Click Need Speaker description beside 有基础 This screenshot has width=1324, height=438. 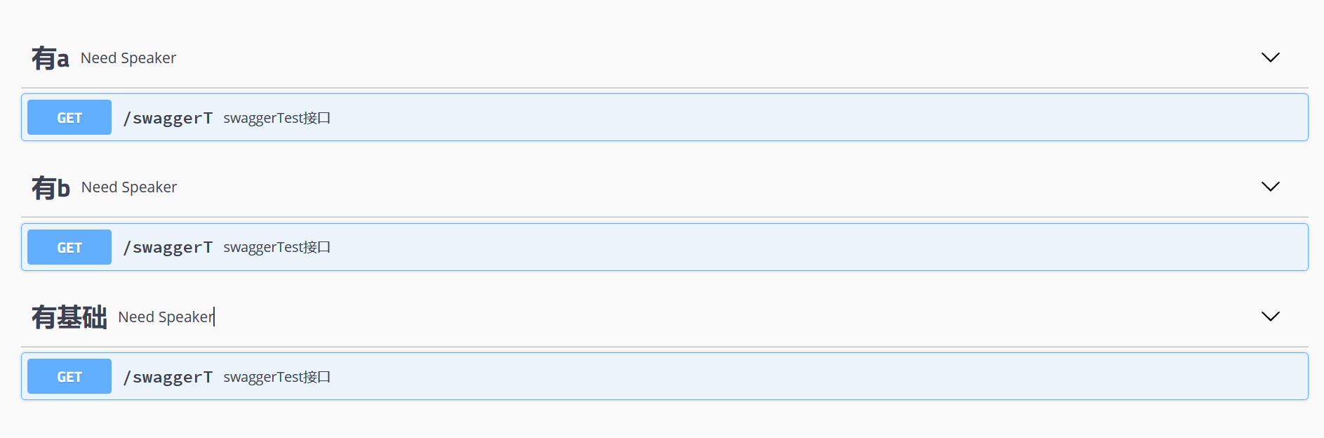tap(166, 317)
